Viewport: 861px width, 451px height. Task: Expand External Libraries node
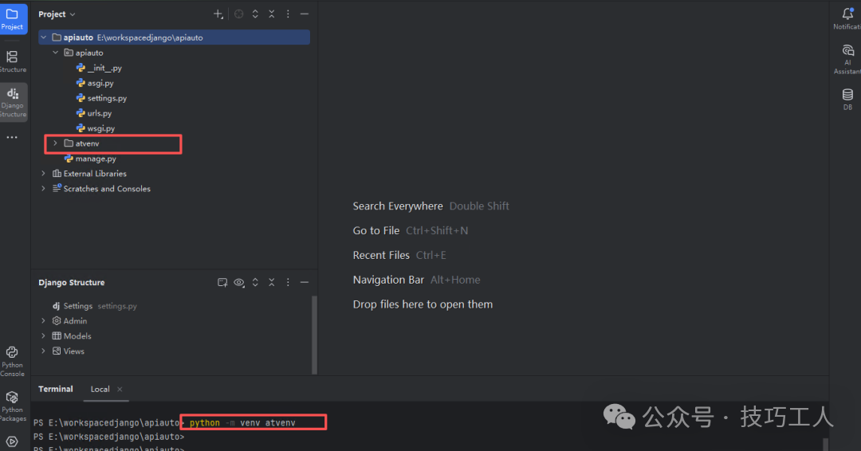pyautogui.click(x=43, y=174)
